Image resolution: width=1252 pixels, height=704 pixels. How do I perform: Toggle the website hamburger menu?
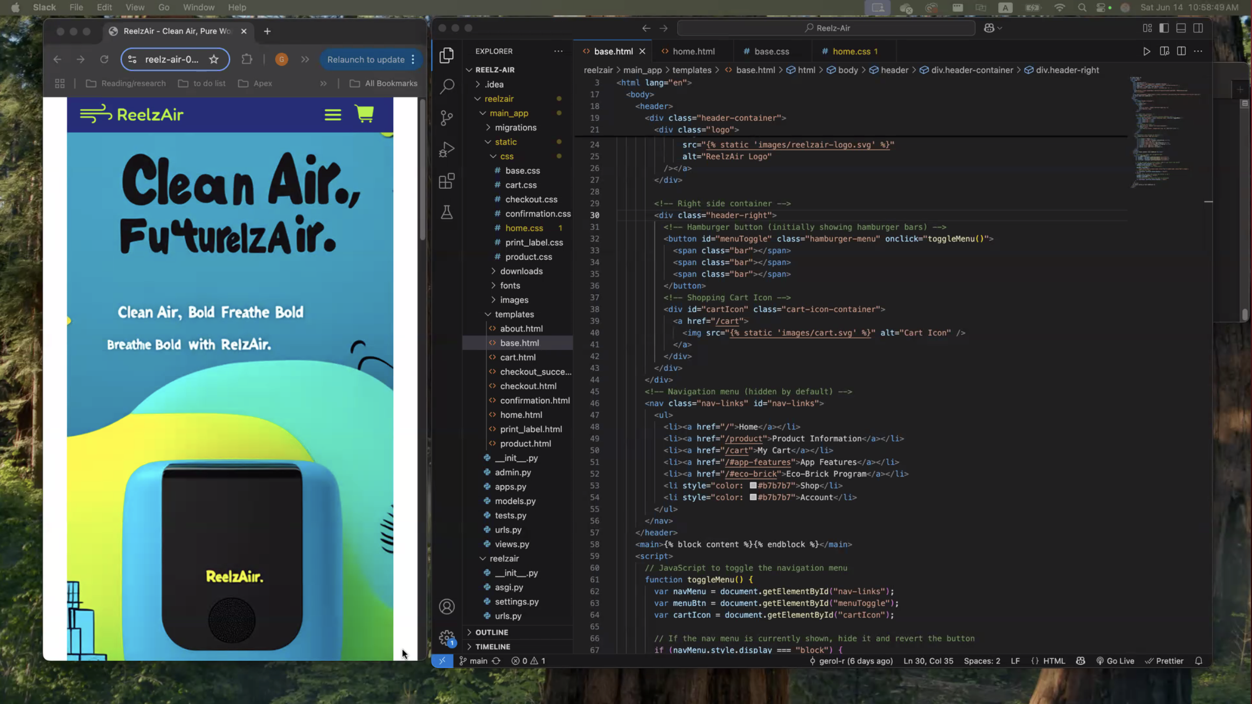332,114
